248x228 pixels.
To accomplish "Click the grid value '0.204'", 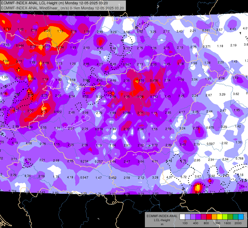I will (84, 161).
